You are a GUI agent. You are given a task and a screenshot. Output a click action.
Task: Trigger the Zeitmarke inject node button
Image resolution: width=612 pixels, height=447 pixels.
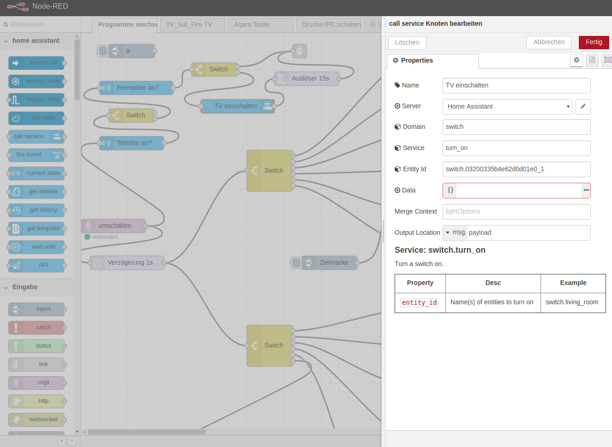coord(297,263)
